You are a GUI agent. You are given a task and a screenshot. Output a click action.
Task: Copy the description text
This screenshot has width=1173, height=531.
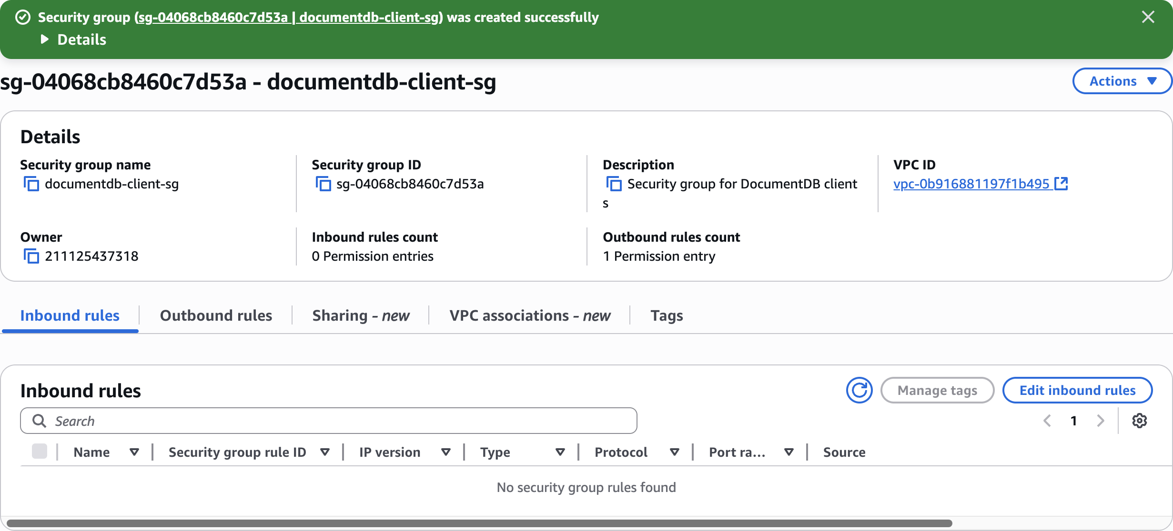[x=614, y=184]
